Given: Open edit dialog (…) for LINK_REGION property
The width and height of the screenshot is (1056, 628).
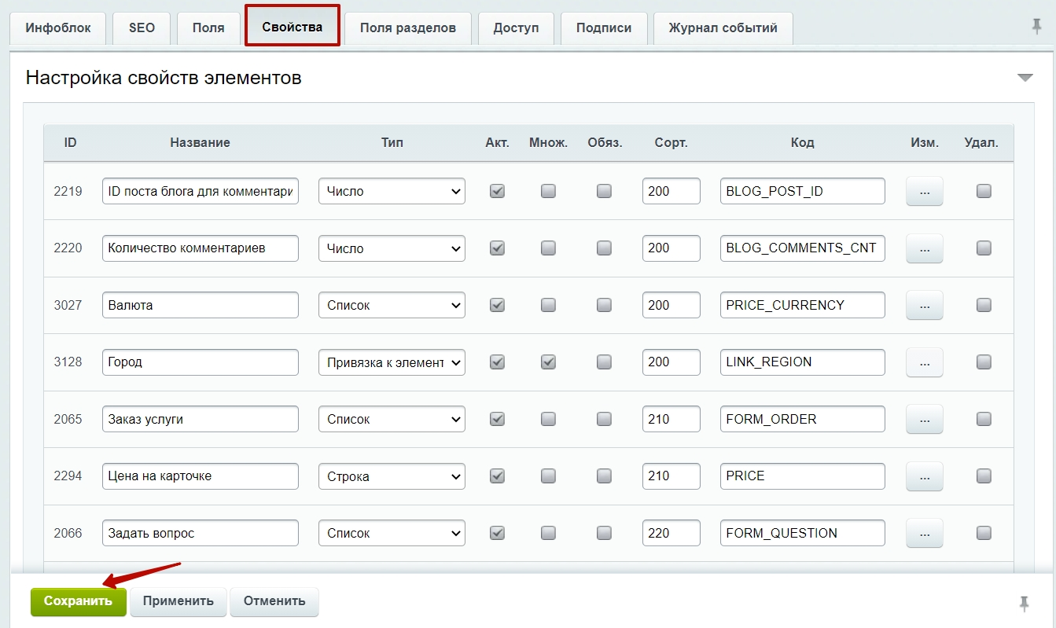Looking at the screenshot, I should (924, 362).
